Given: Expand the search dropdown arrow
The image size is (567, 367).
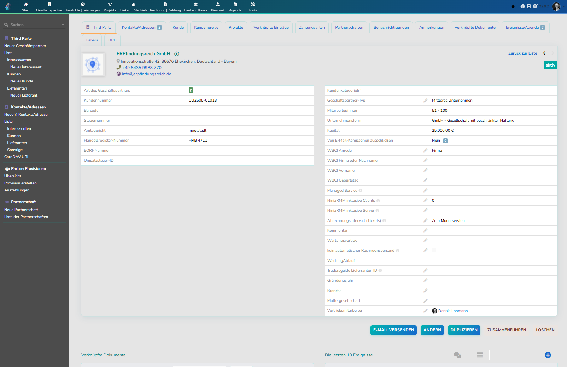Looking at the screenshot, I should pyautogui.click(x=63, y=25).
